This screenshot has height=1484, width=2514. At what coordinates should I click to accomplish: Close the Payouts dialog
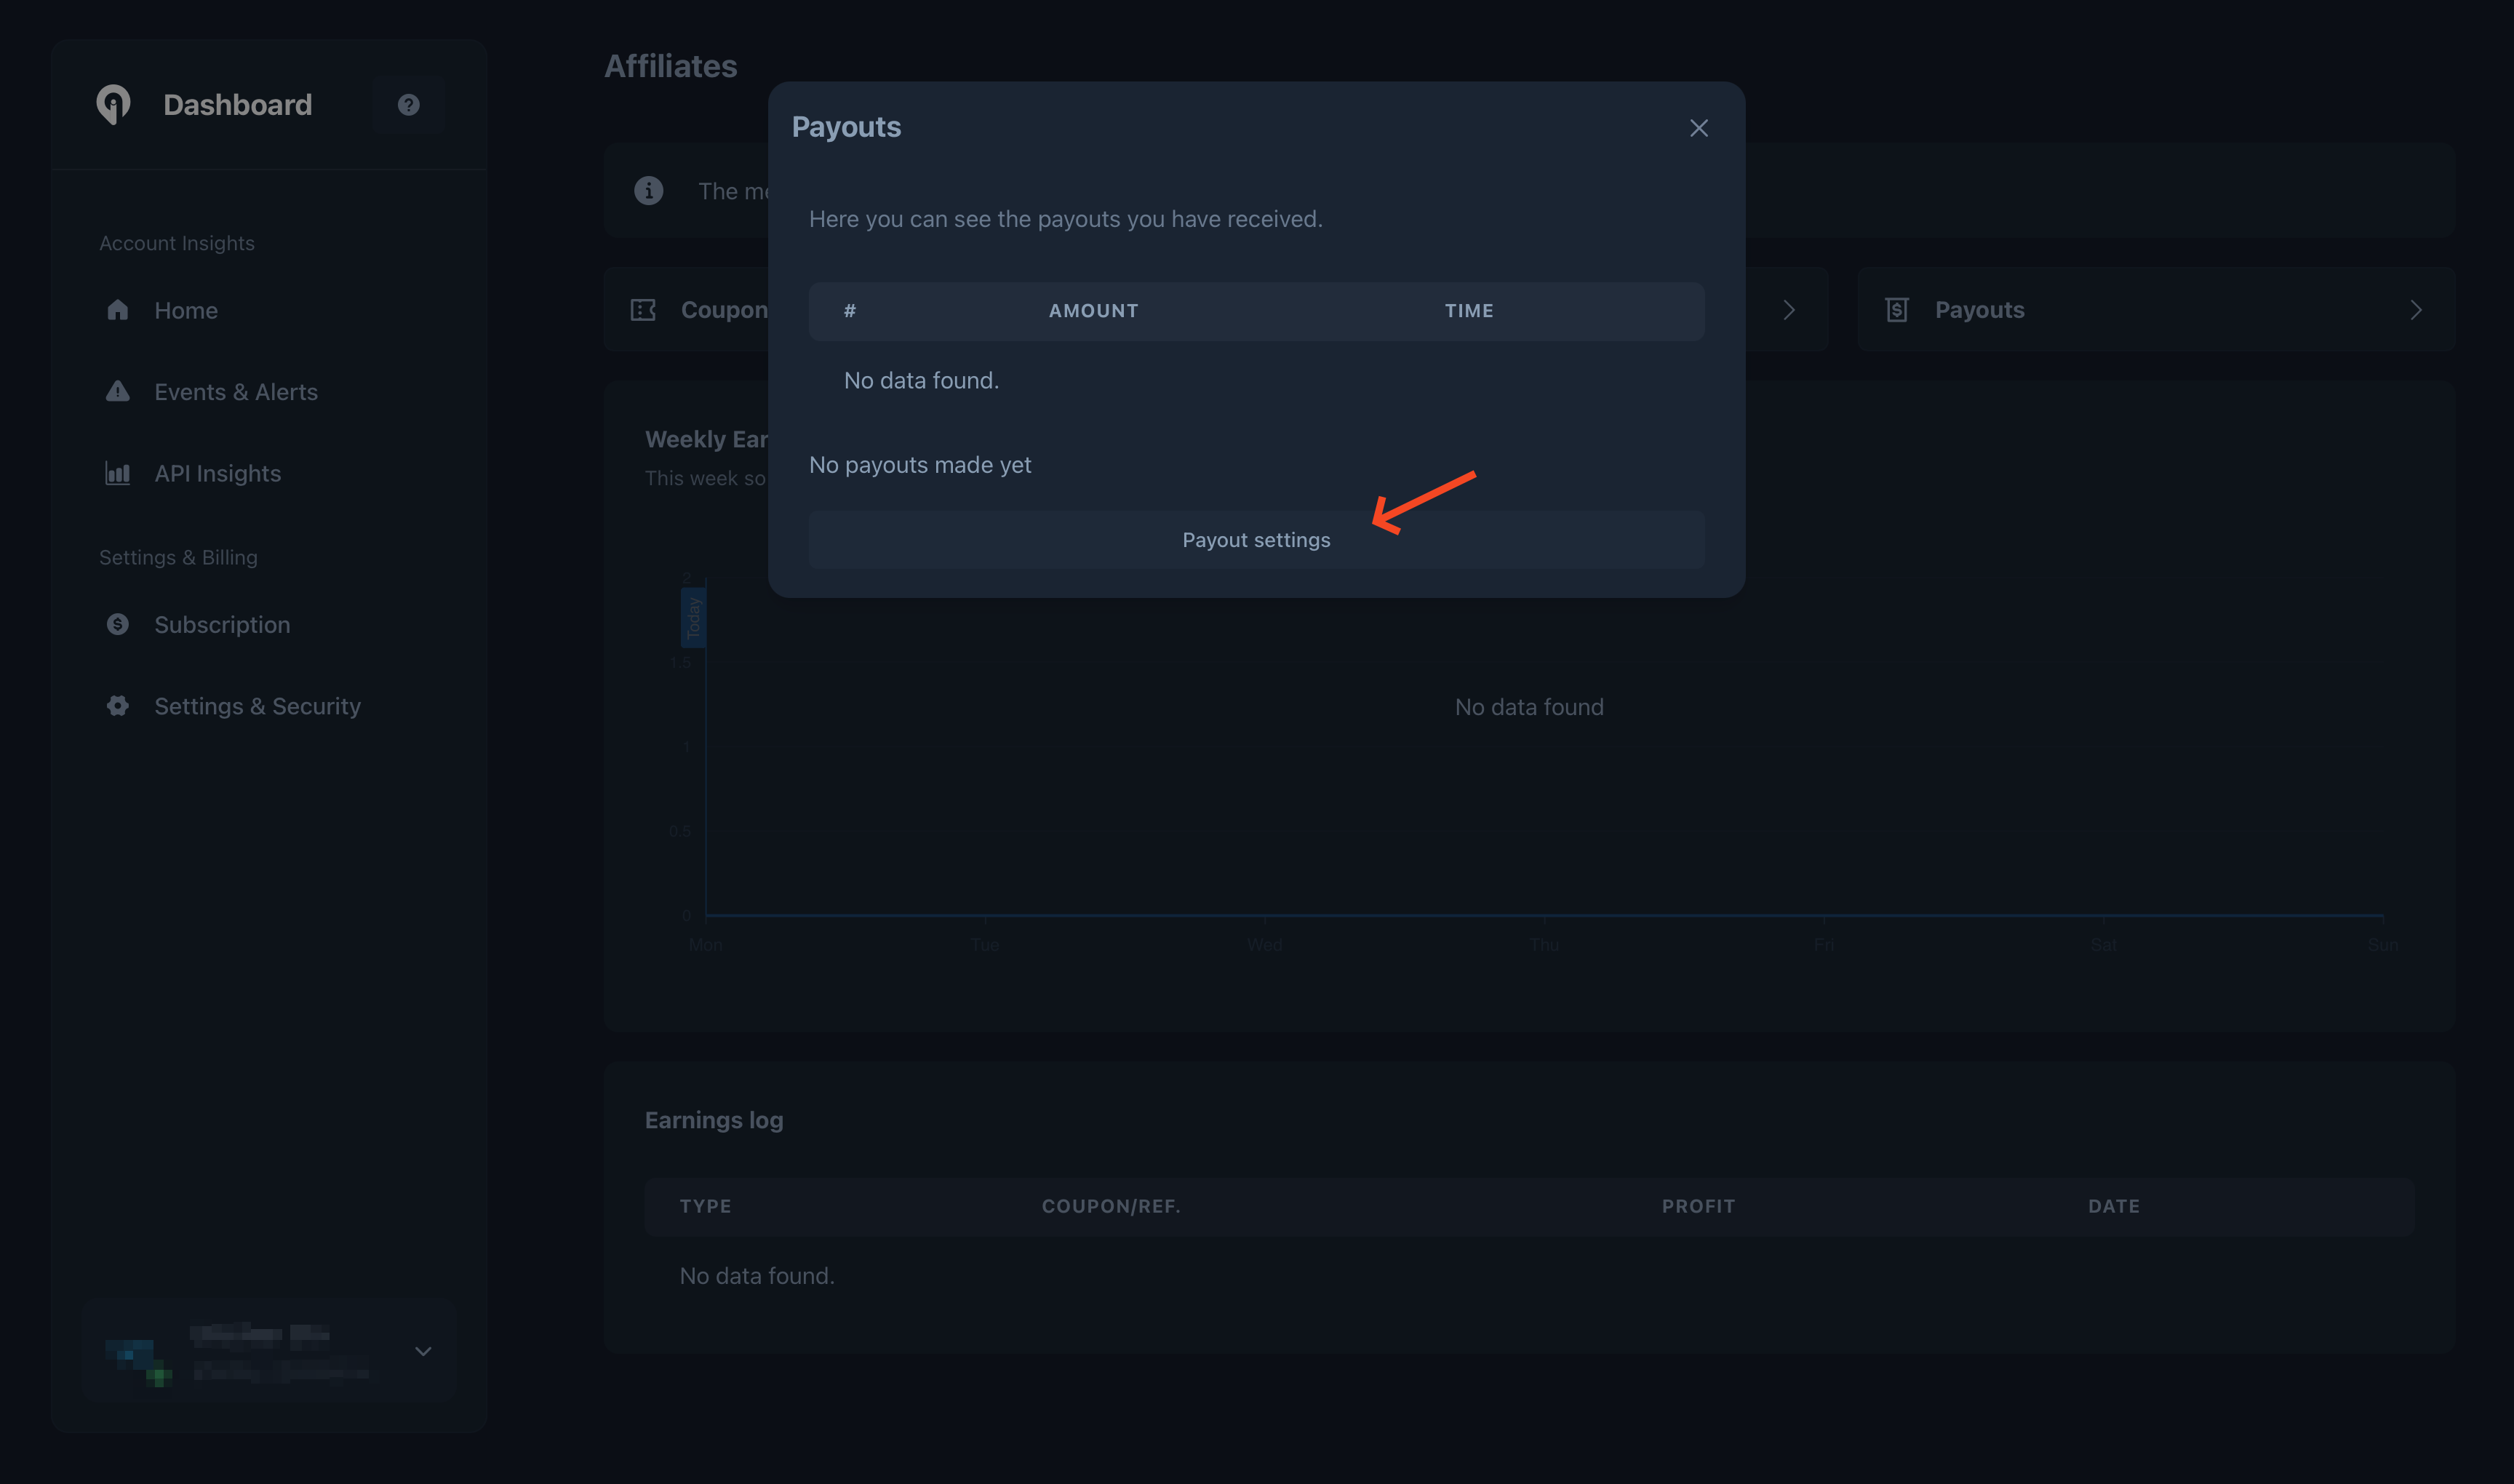1698,128
